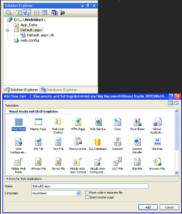Select the Web Service template
Image resolution: width=182 pixels, height=214 pixels.
tap(98, 124)
